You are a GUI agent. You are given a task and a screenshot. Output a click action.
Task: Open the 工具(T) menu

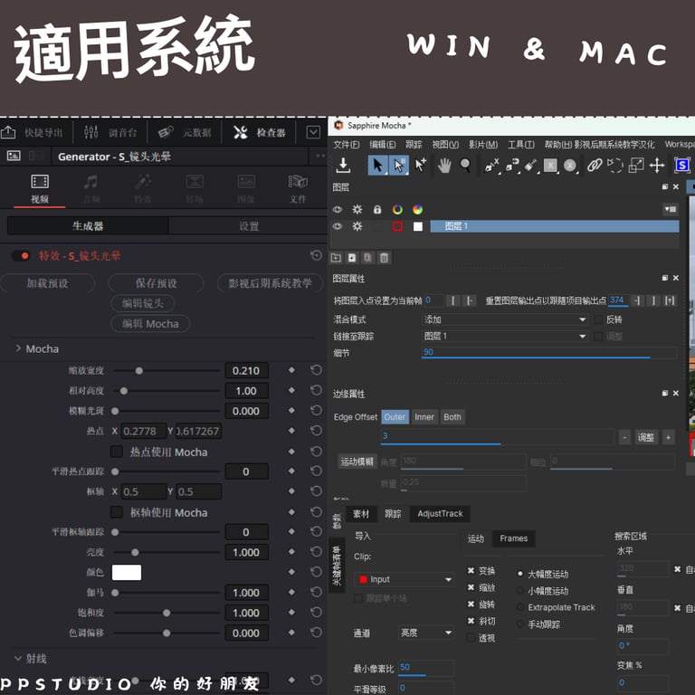pyautogui.click(x=521, y=145)
